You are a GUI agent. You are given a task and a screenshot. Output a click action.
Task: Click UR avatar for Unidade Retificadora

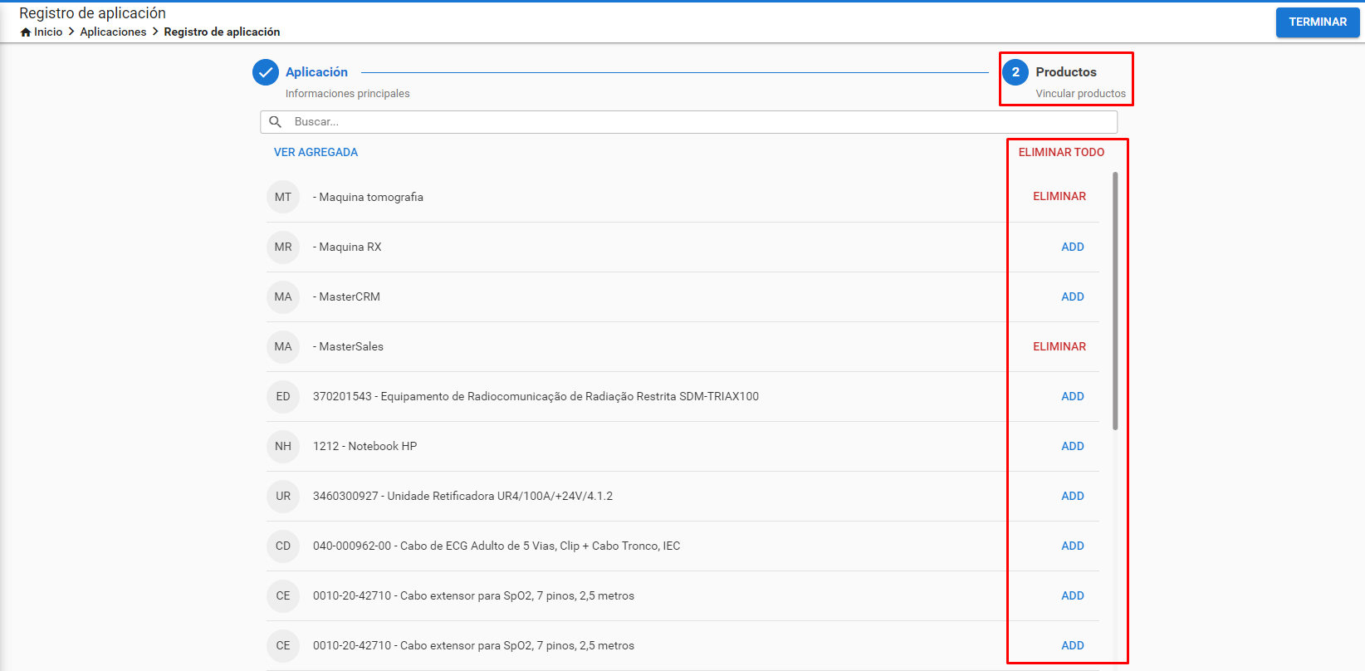tap(283, 496)
